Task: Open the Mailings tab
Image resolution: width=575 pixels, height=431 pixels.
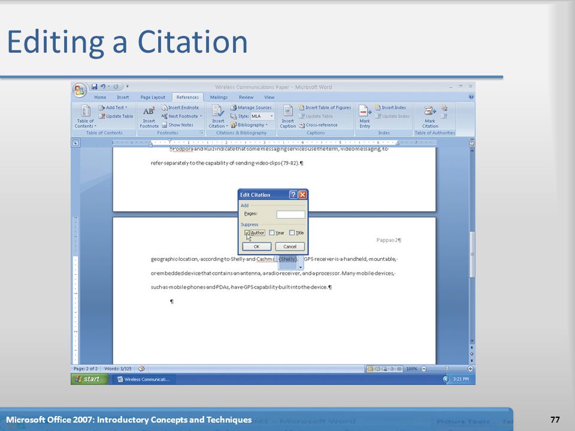Action: point(219,97)
